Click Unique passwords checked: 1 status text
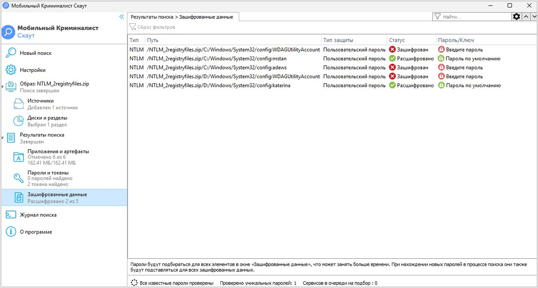Viewport: 538px width, 288px height. 258,283
